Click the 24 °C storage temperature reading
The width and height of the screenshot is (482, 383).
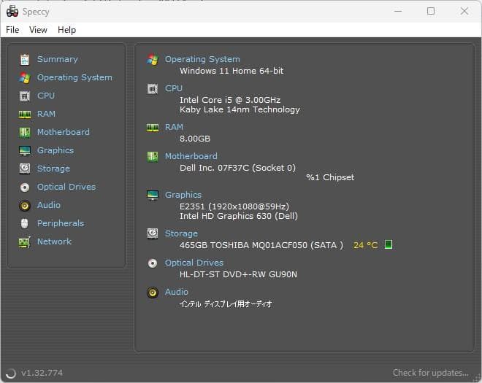click(365, 245)
